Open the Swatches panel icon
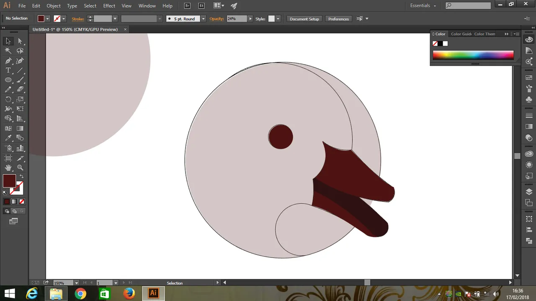 [x=529, y=78]
